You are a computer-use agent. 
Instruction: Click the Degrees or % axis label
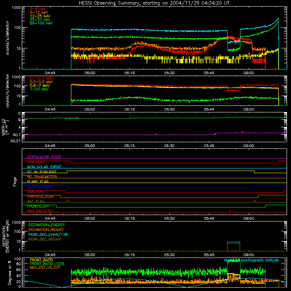click(x=9, y=272)
